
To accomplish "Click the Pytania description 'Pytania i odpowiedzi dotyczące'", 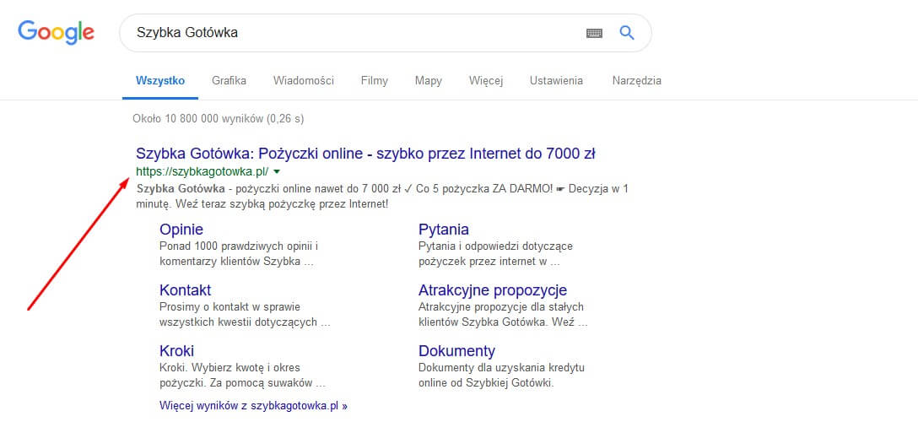I will [496, 246].
